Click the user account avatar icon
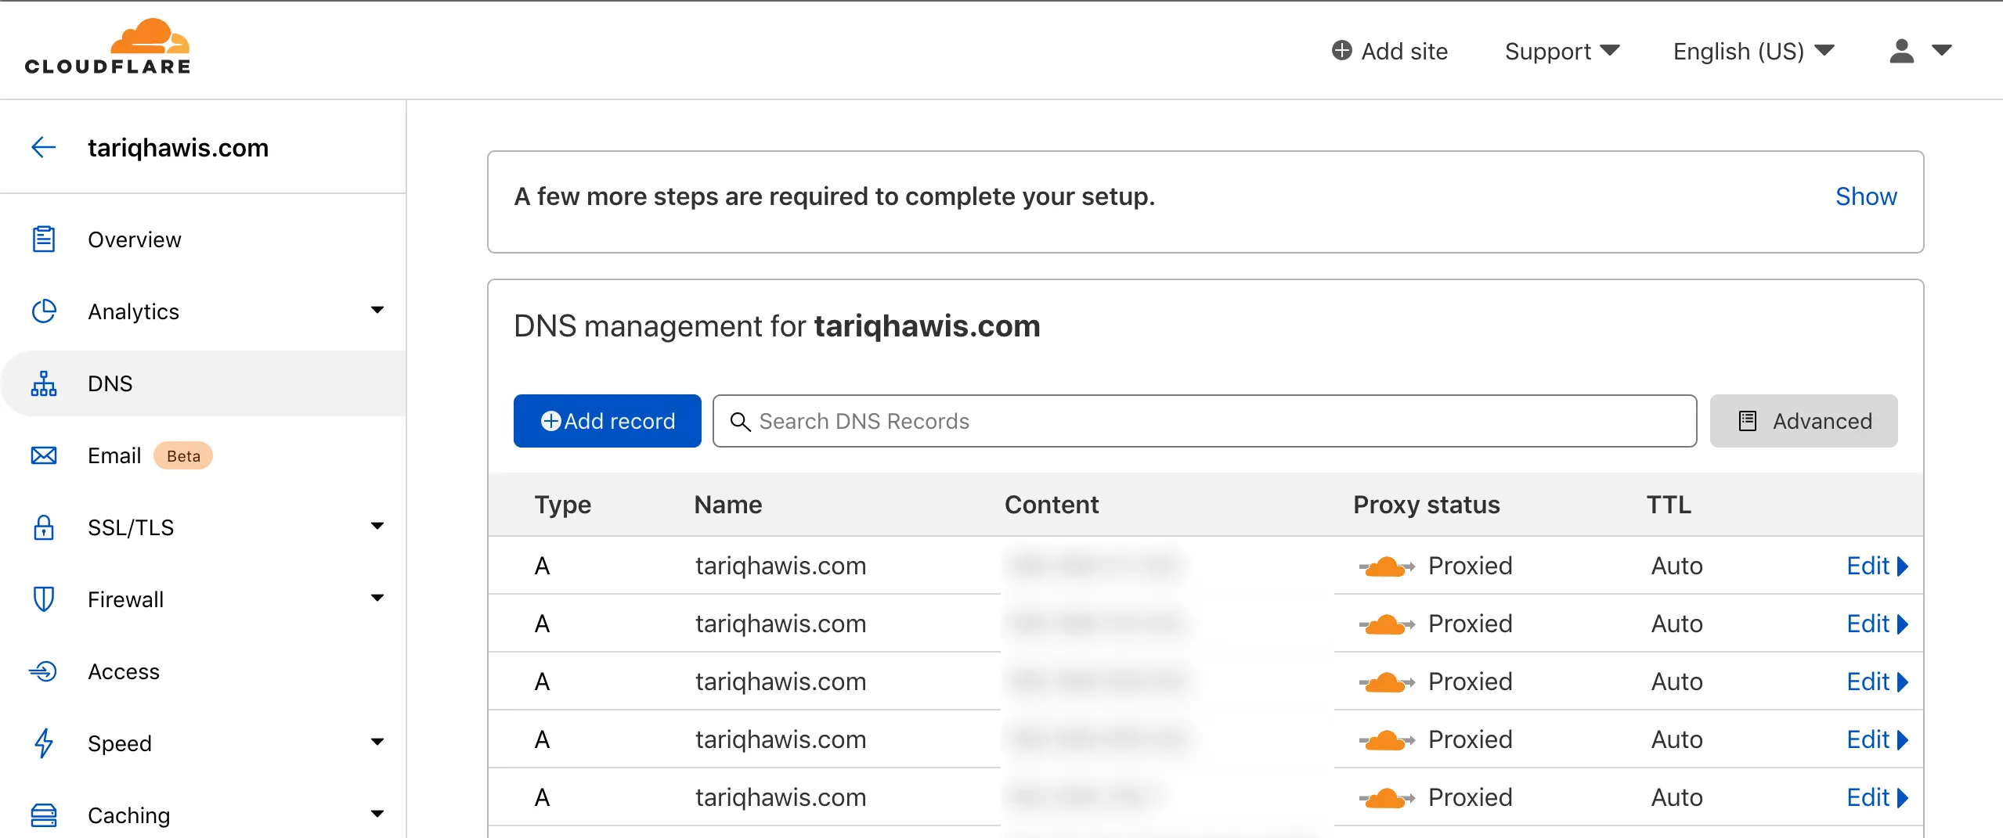Image resolution: width=2003 pixels, height=838 pixels. (1902, 51)
